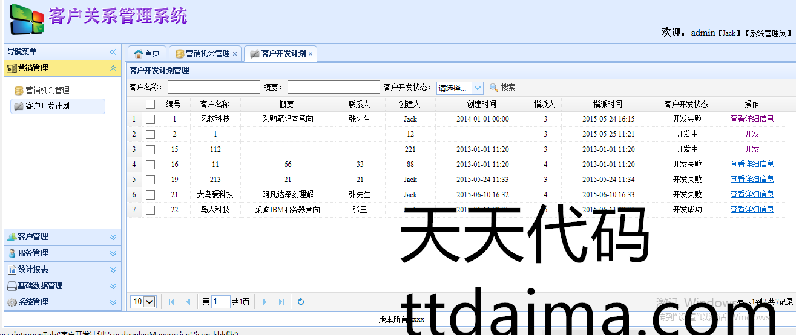Click the search magnifier icon
The image size is (796, 335).
point(494,88)
